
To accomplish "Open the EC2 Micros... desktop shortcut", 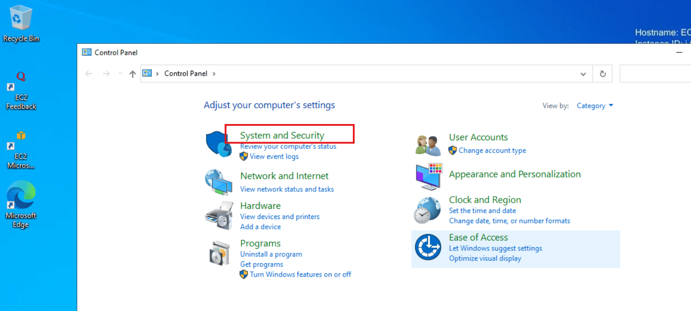I will pyautogui.click(x=21, y=150).
